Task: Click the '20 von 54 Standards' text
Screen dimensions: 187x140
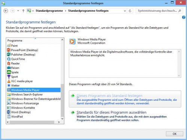Action: tap(120, 84)
